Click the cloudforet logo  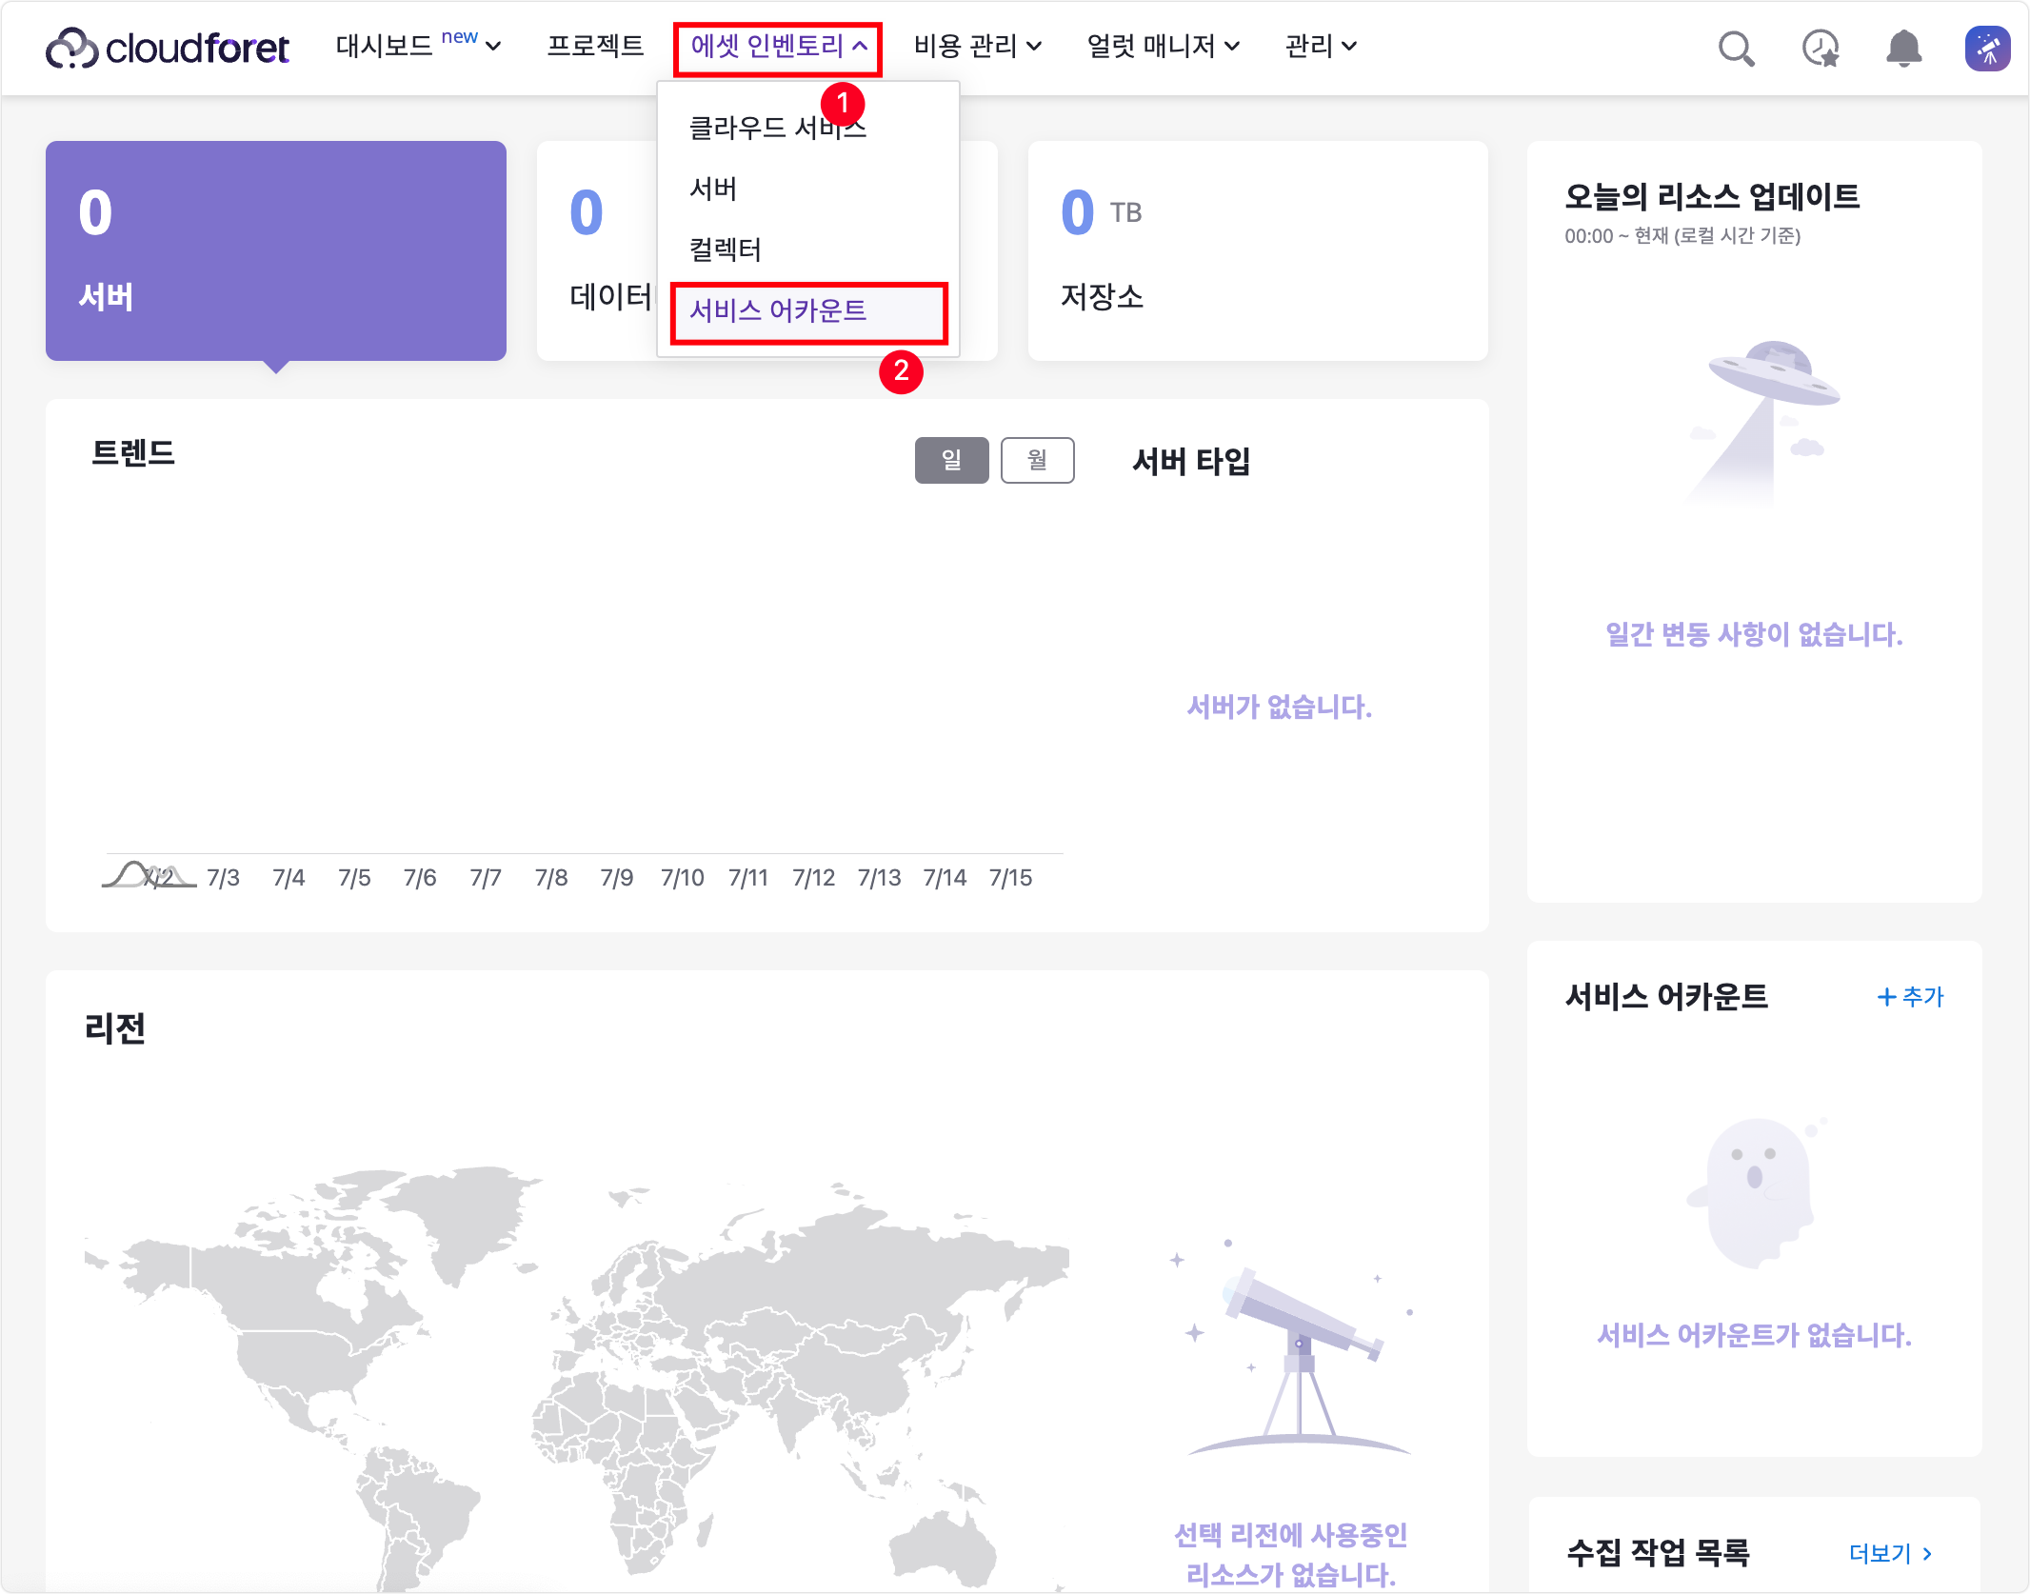[x=168, y=48]
